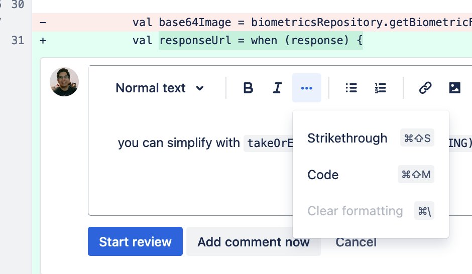Click the commenter's avatar photo
Screen dimensions: 472x274
click(x=64, y=82)
